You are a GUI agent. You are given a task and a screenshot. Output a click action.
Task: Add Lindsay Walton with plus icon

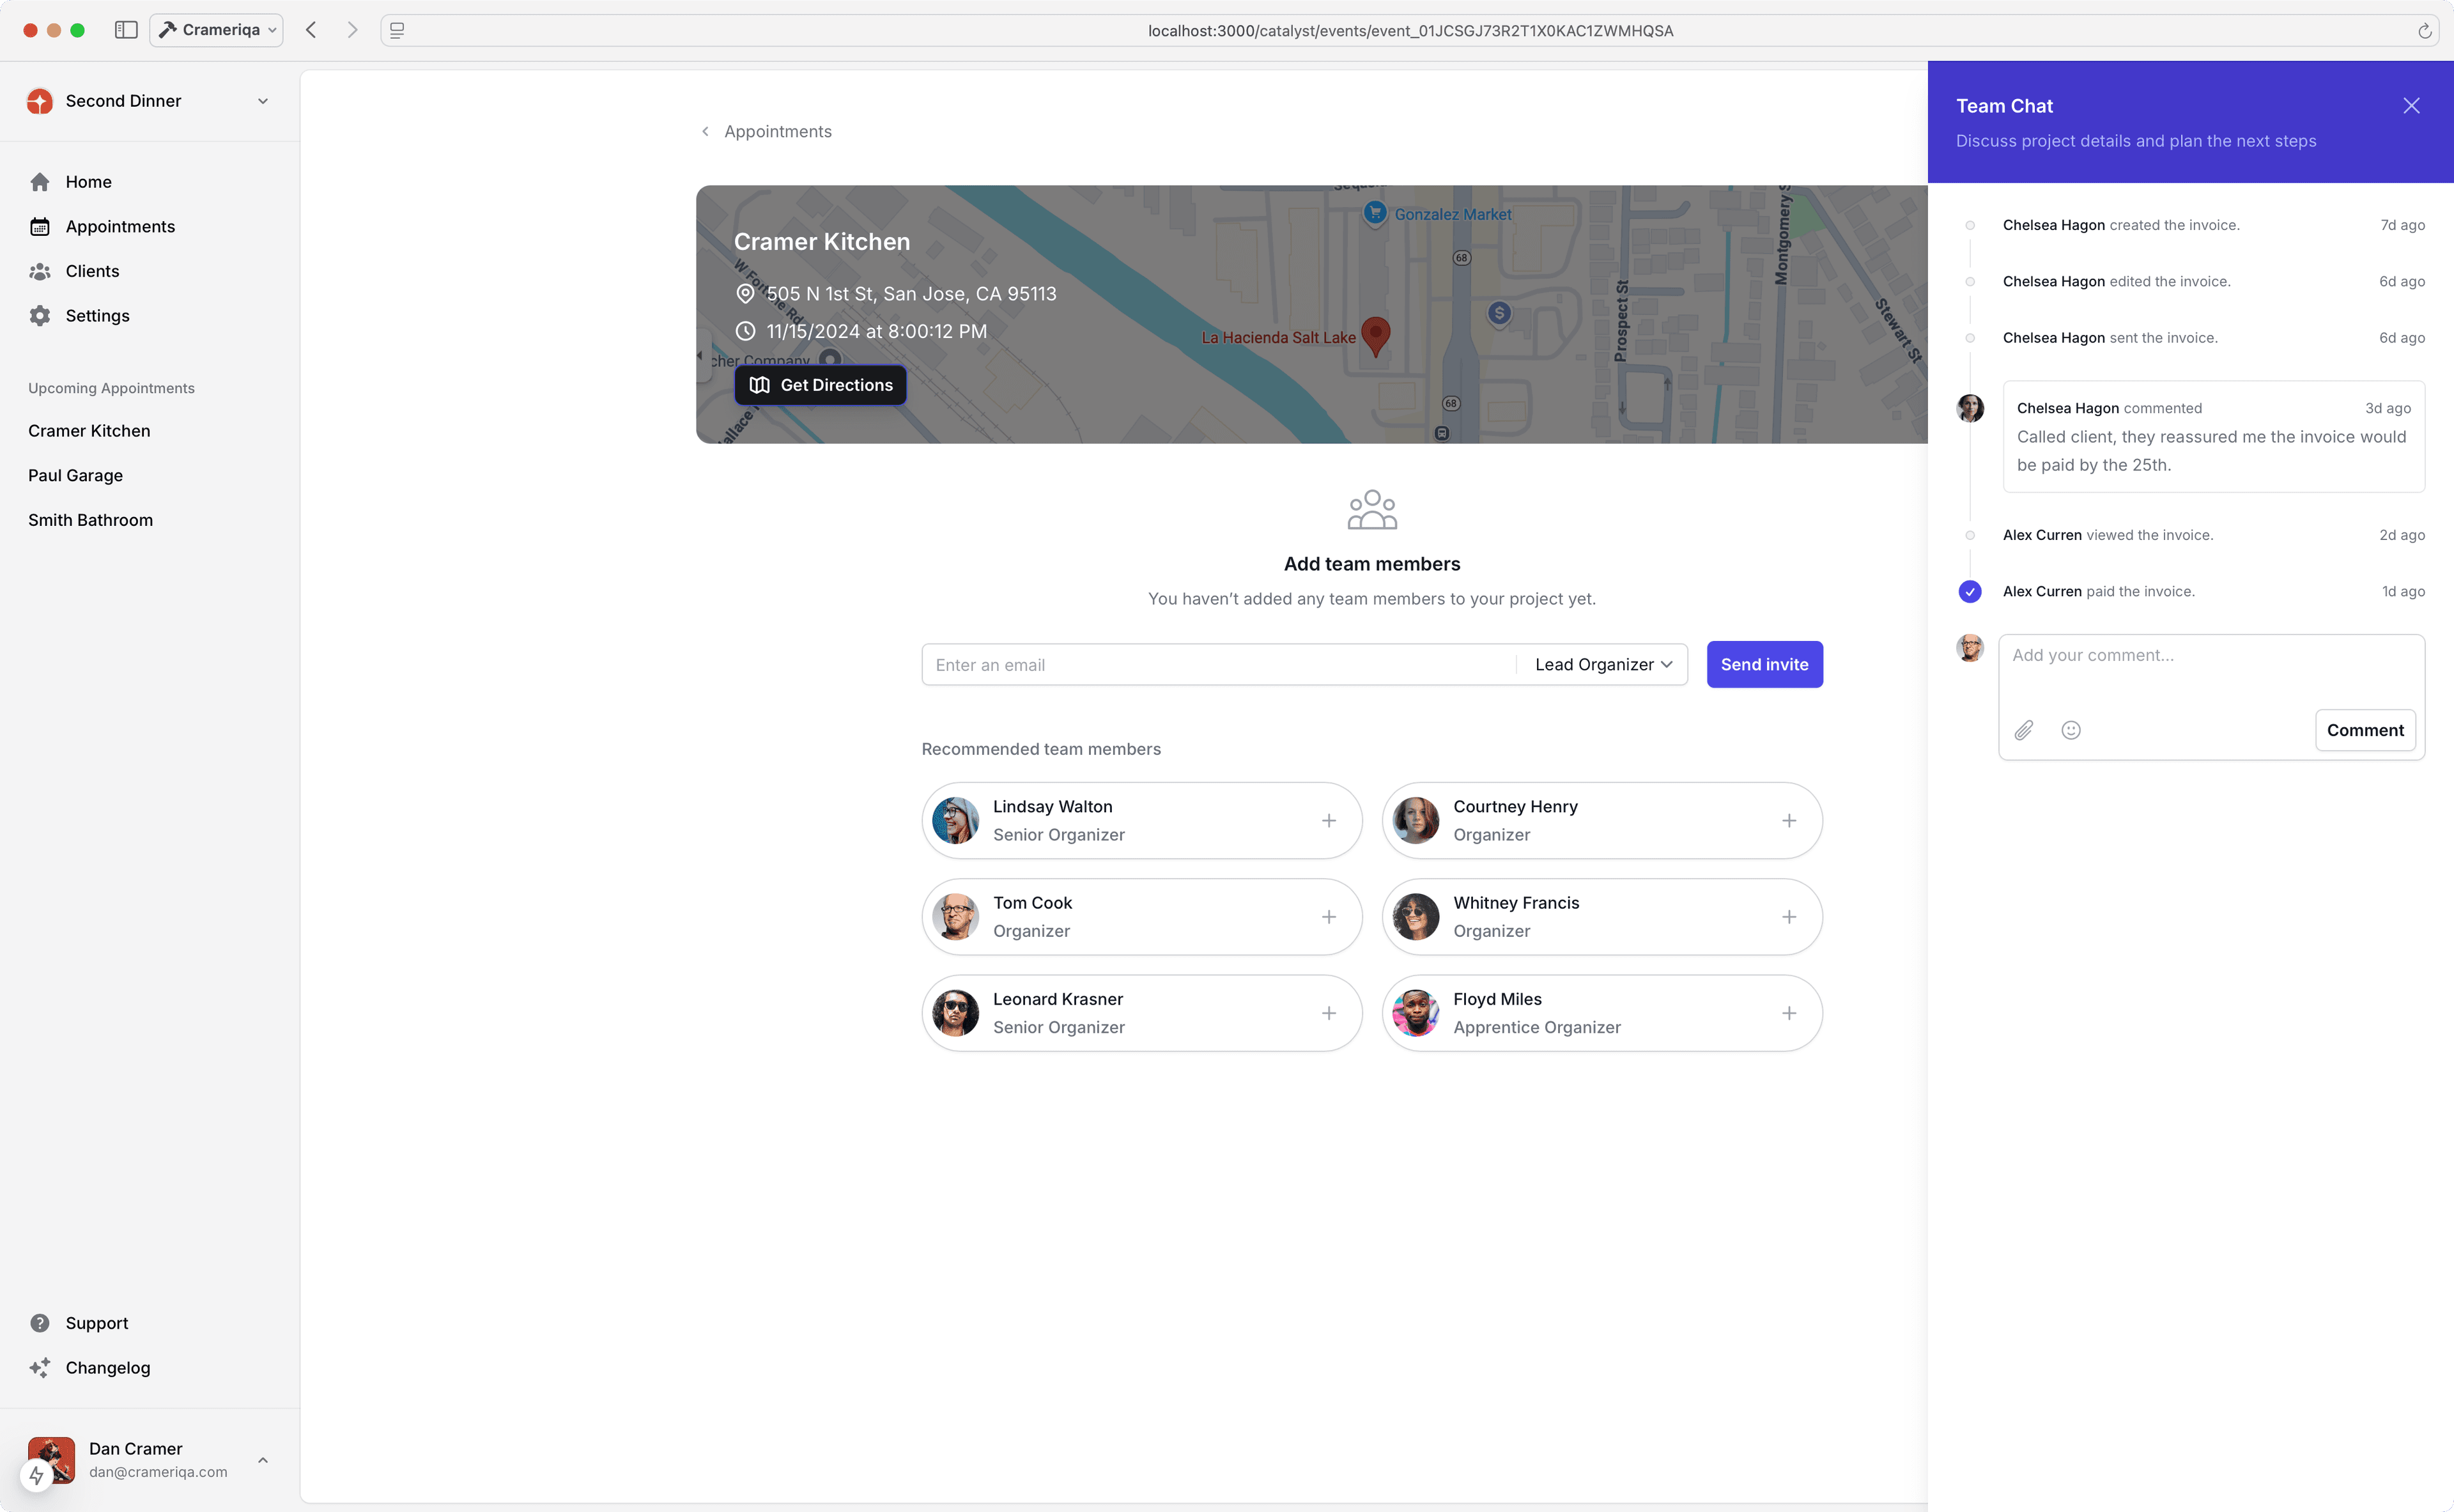(x=1328, y=821)
